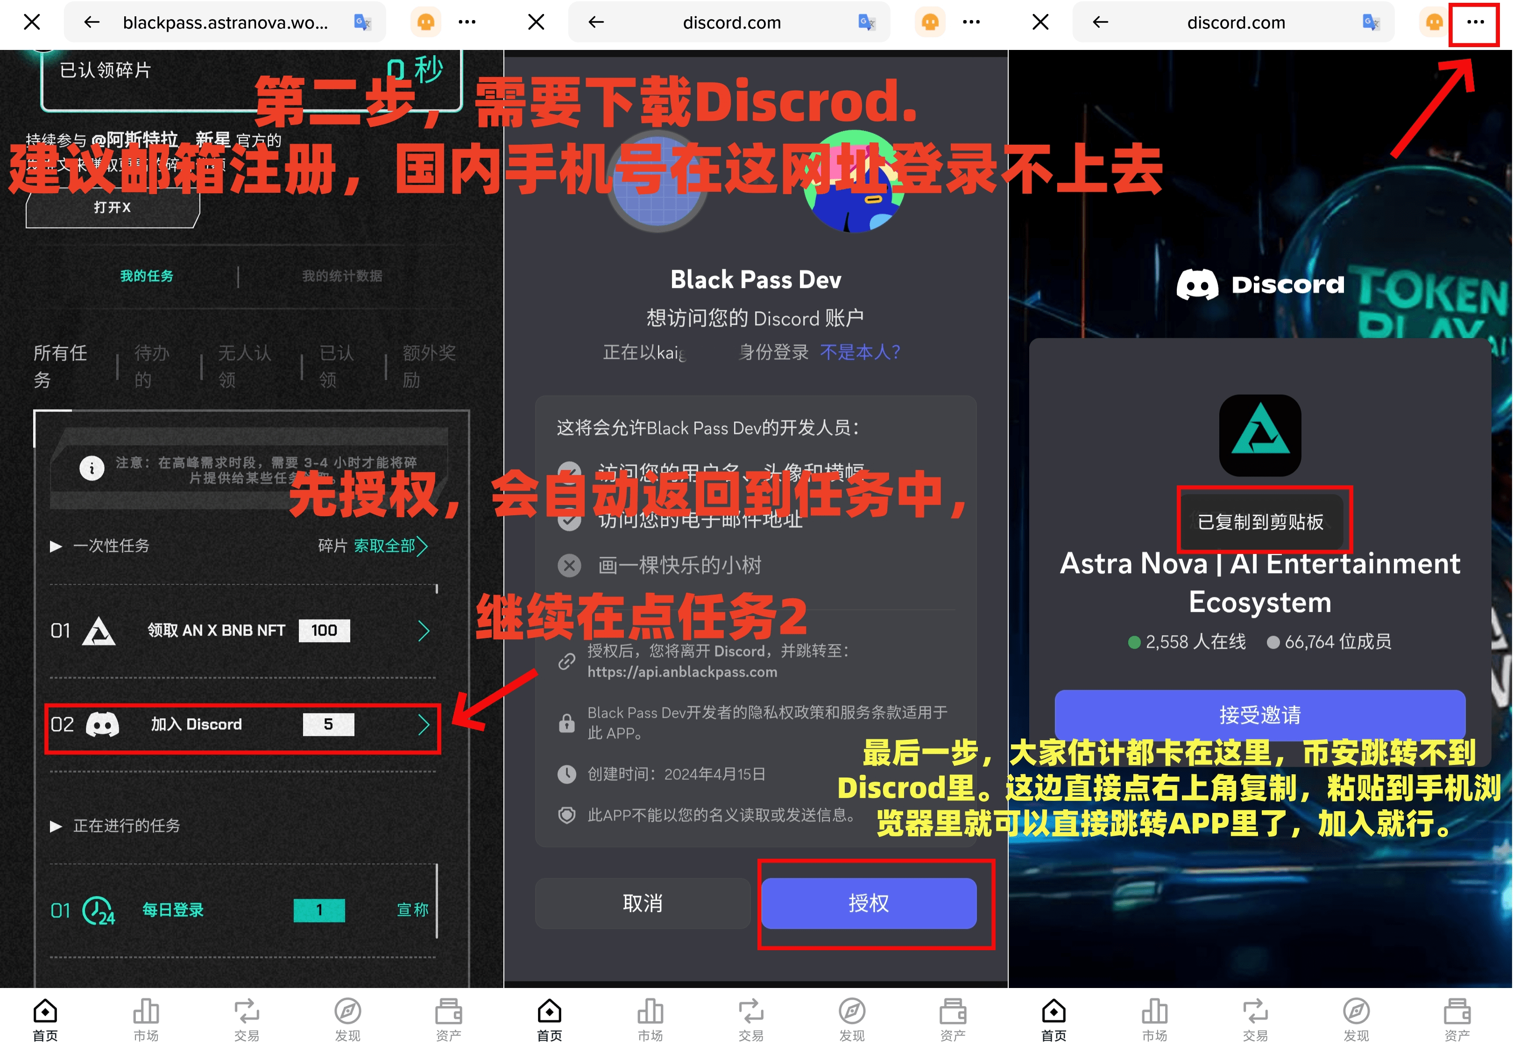The width and height of the screenshot is (1513, 1051).
Task: Open the three-dot menu on the right Discord invite page
Action: [1475, 22]
